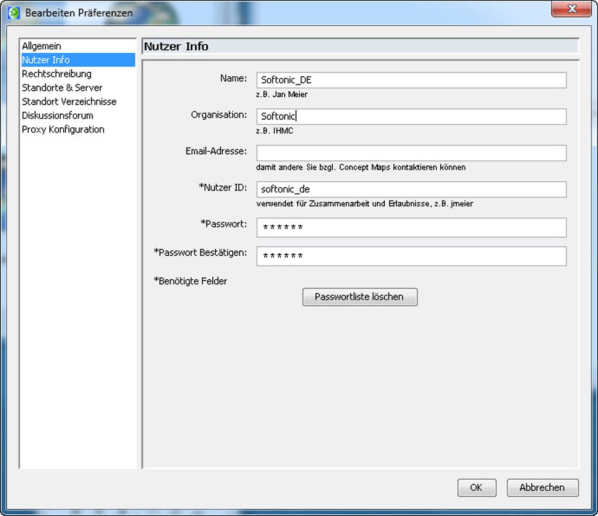598x516 pixels.
Task: Click the Passwort Bestätigen field
Action: pos(411,256)
